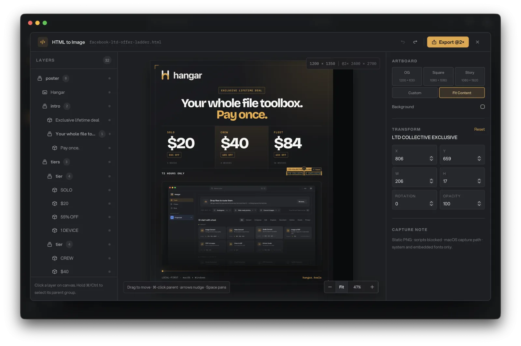Click the green fullscreen window button
The width and height of the screenshot is (521, 346).
point(45,23)
